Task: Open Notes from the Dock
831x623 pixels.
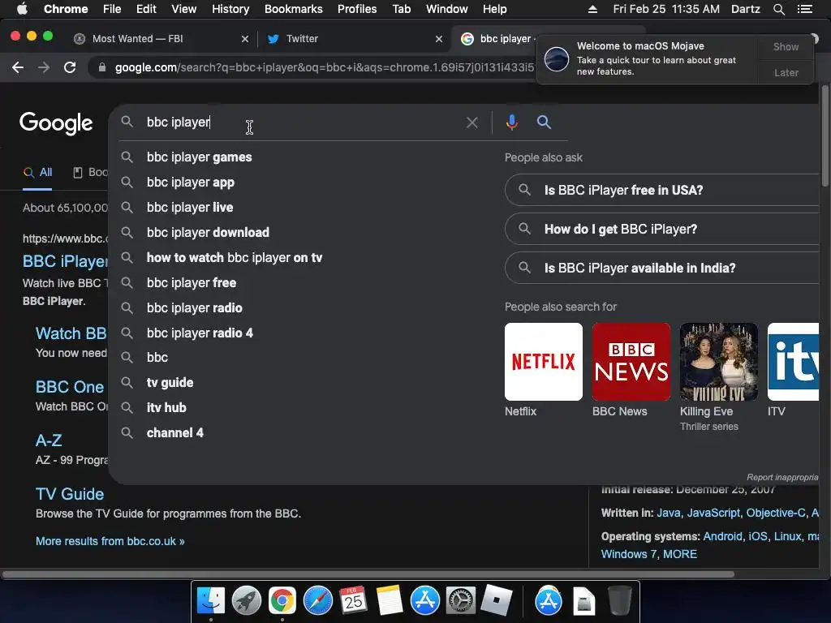Action: click(x=389, y=601)
